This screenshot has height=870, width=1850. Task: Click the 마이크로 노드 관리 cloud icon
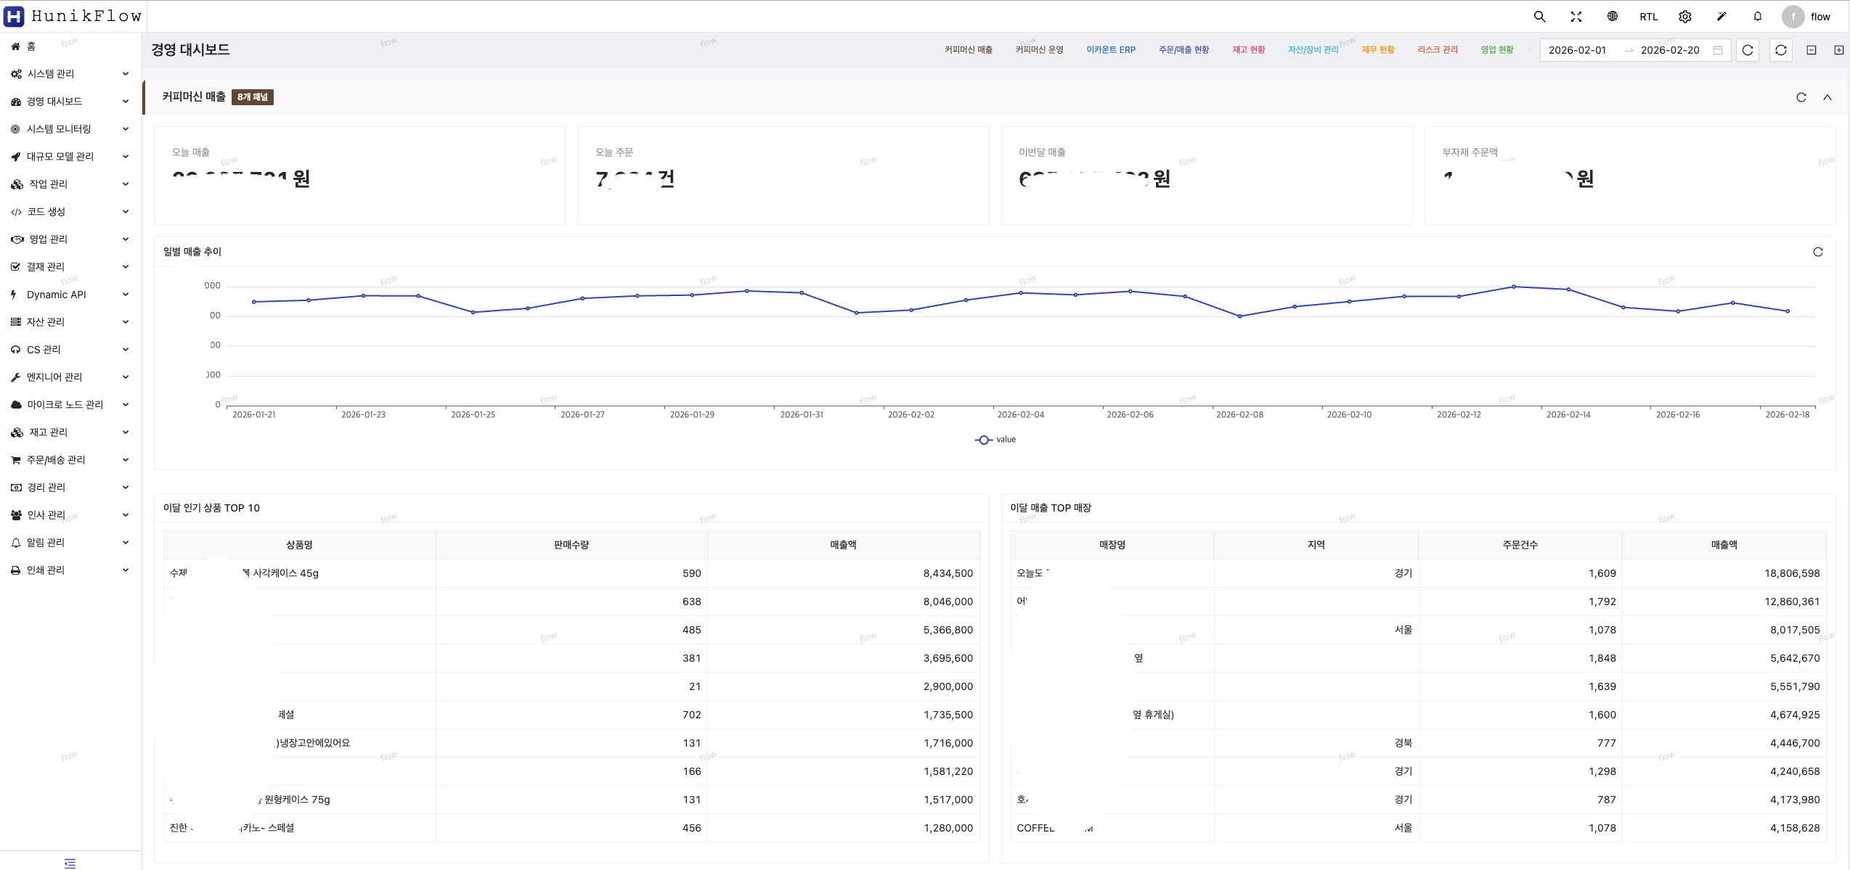[16, 405]
